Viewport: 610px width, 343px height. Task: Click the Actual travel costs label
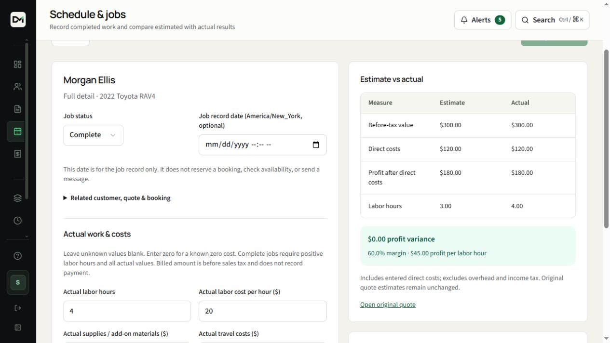tap(229, 334)
